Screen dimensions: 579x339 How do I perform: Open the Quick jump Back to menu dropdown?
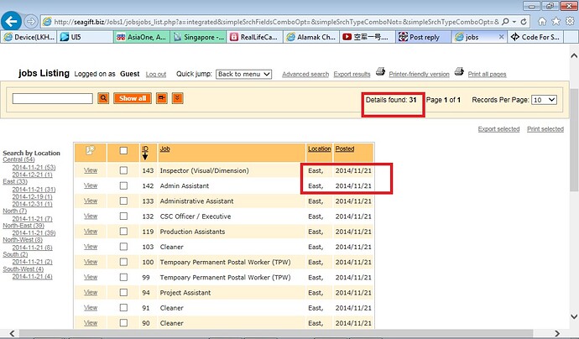pos(243,74)
